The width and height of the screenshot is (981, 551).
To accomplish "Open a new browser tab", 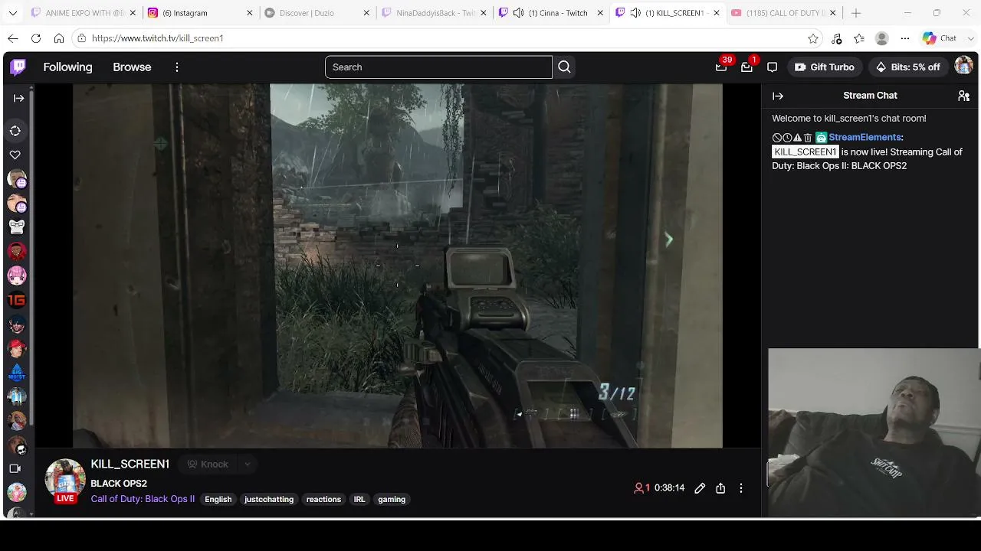I will tap(856, 13).
